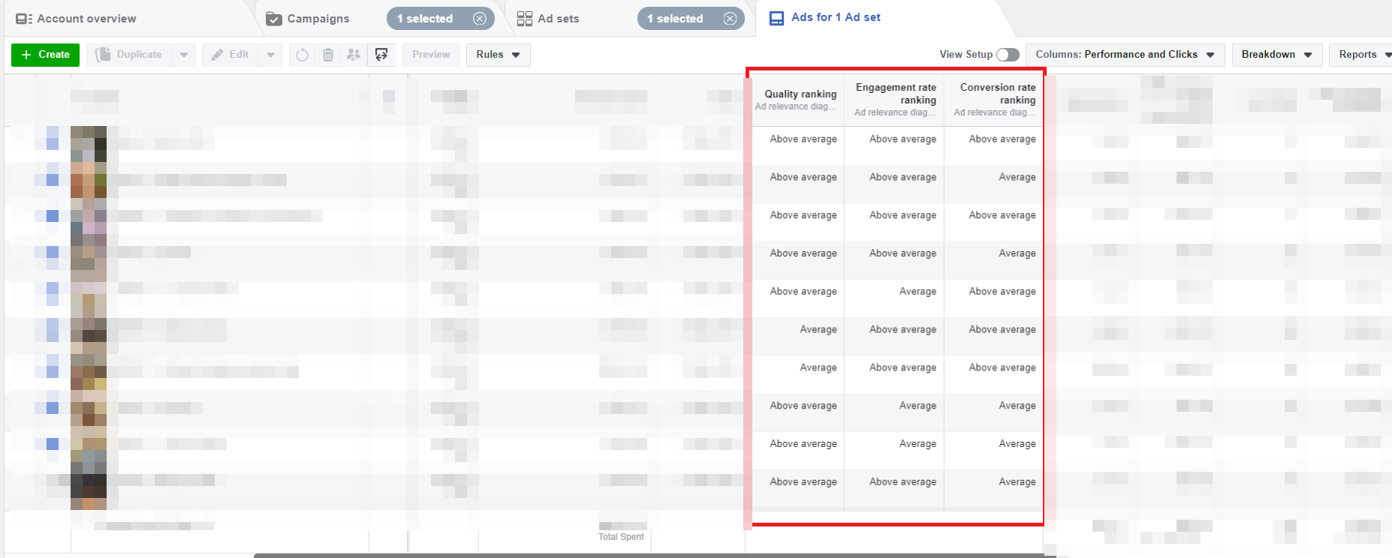Screen dimensions: 1392x558
Task: Open Columns: Performance and Clicks dropdown
Action: [1125, 55]
